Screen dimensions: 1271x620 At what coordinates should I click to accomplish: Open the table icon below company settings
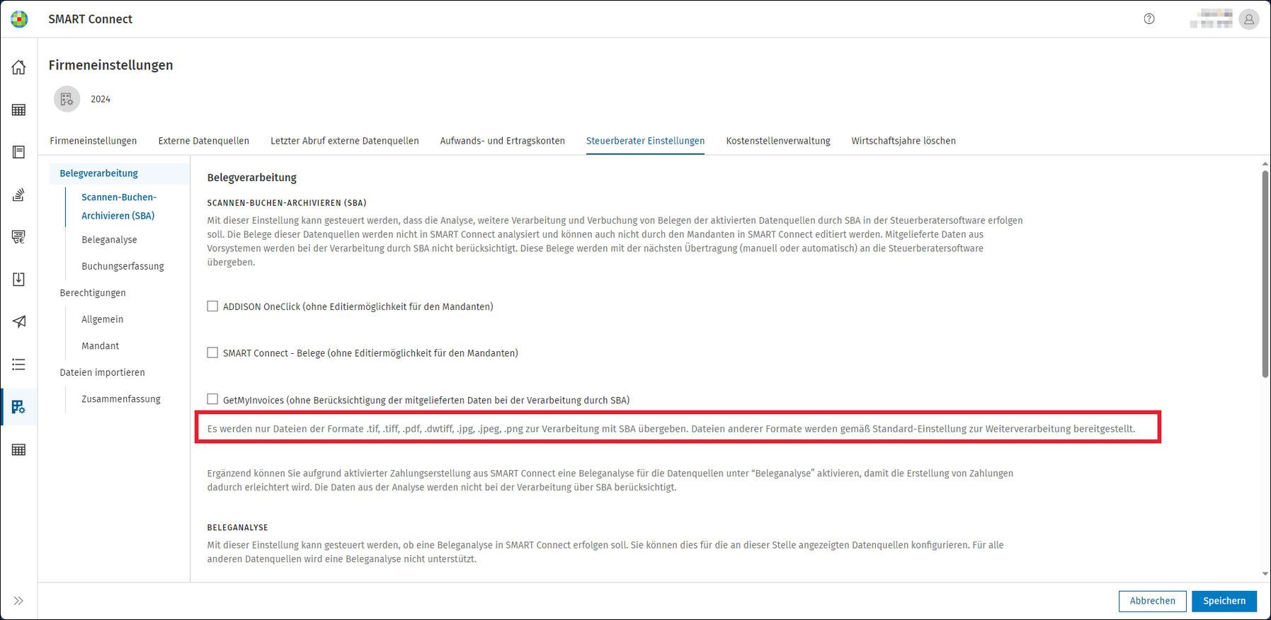pyautogui.click(x=19, y=449)
